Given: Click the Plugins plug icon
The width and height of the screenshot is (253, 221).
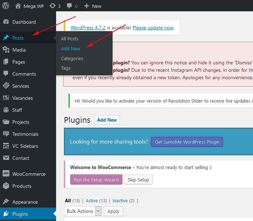Looking at the screenshot, I should point(6,214).
